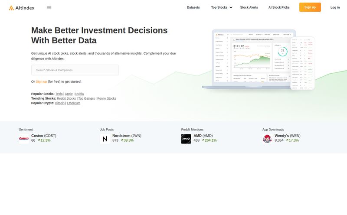Open Nordstrom (JWN) job posts entry
The height and width of the screenshot is (215, 347).
[127, 136]
